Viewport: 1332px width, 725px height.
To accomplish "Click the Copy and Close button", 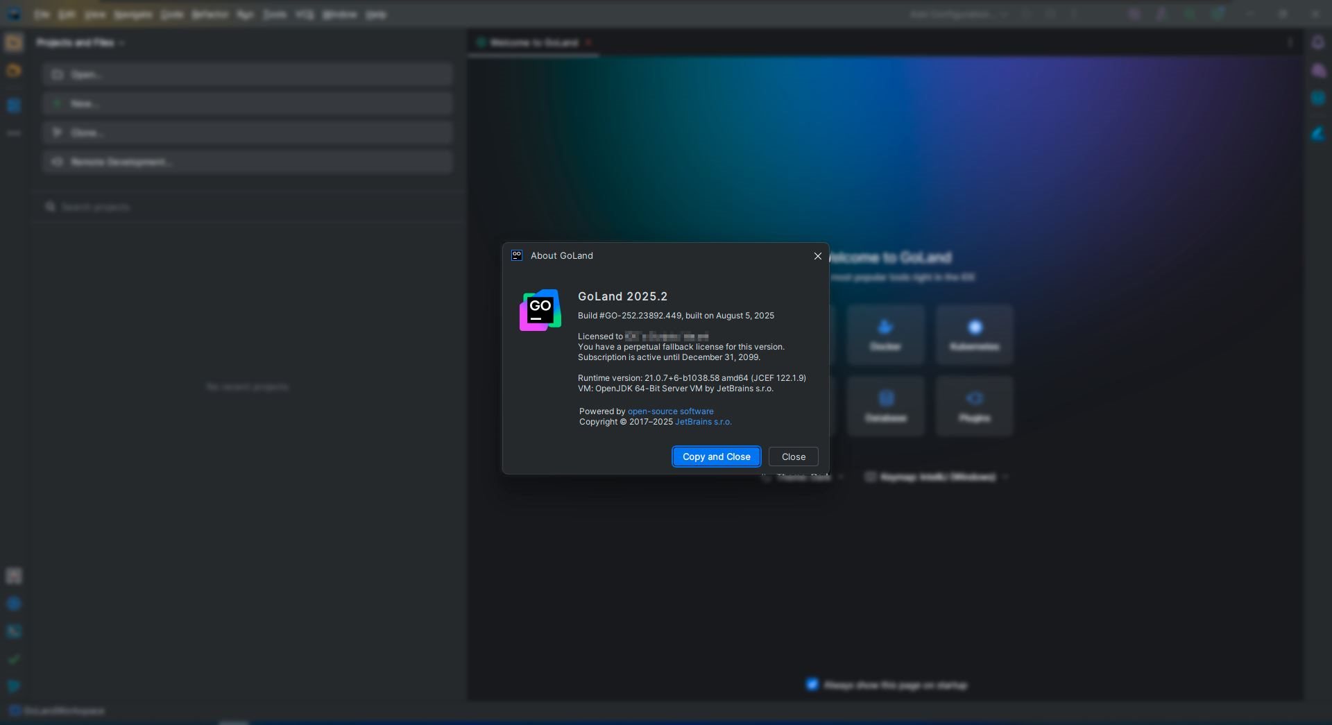I will [716, 457].
